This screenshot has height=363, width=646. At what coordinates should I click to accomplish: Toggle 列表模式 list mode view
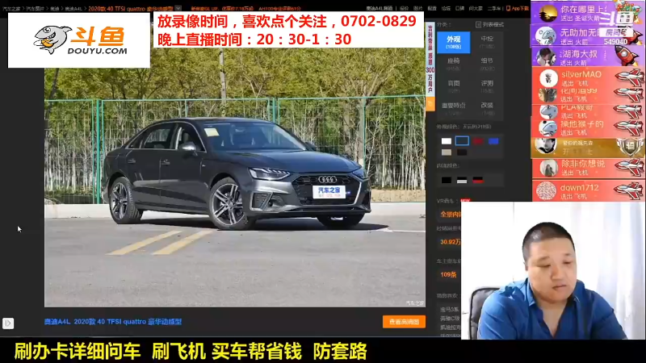[489, 25]
